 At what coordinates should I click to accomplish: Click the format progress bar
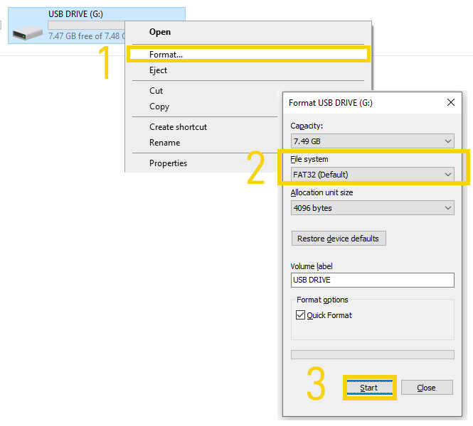pos(372,354)
